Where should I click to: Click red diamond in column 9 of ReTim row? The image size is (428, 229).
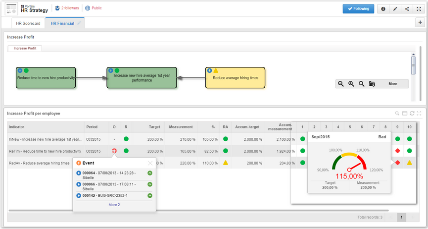398,151
